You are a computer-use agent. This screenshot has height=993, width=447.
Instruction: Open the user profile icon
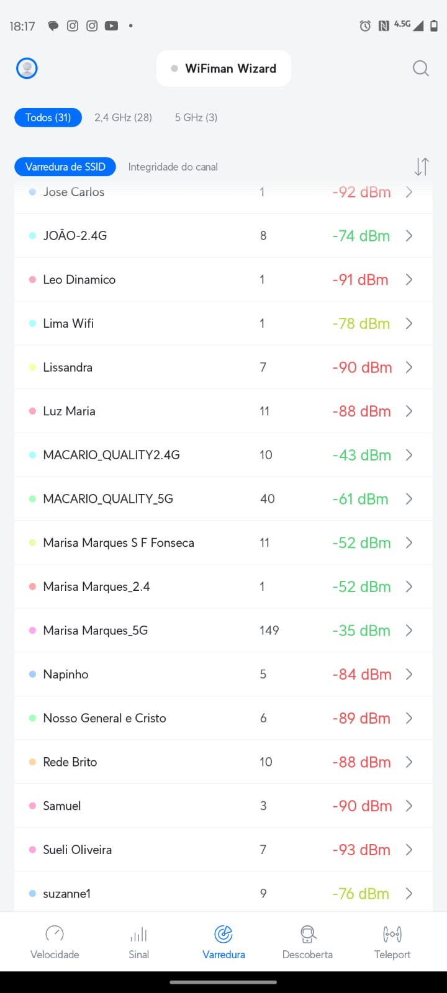pyautogui.click(x=27, y=68)
